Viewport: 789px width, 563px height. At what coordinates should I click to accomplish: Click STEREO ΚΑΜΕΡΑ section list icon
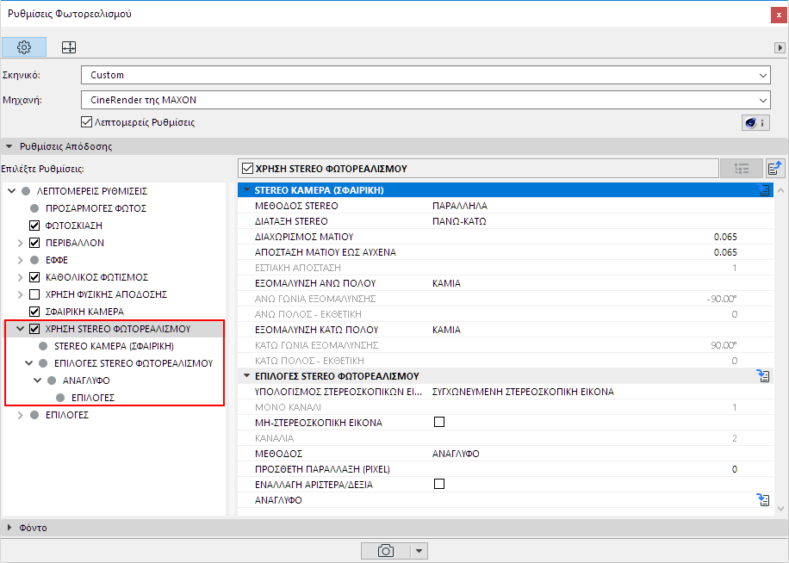[764, 190]
